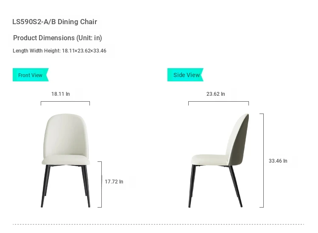Click the 17.72 In seat height label

pos(114,182)
